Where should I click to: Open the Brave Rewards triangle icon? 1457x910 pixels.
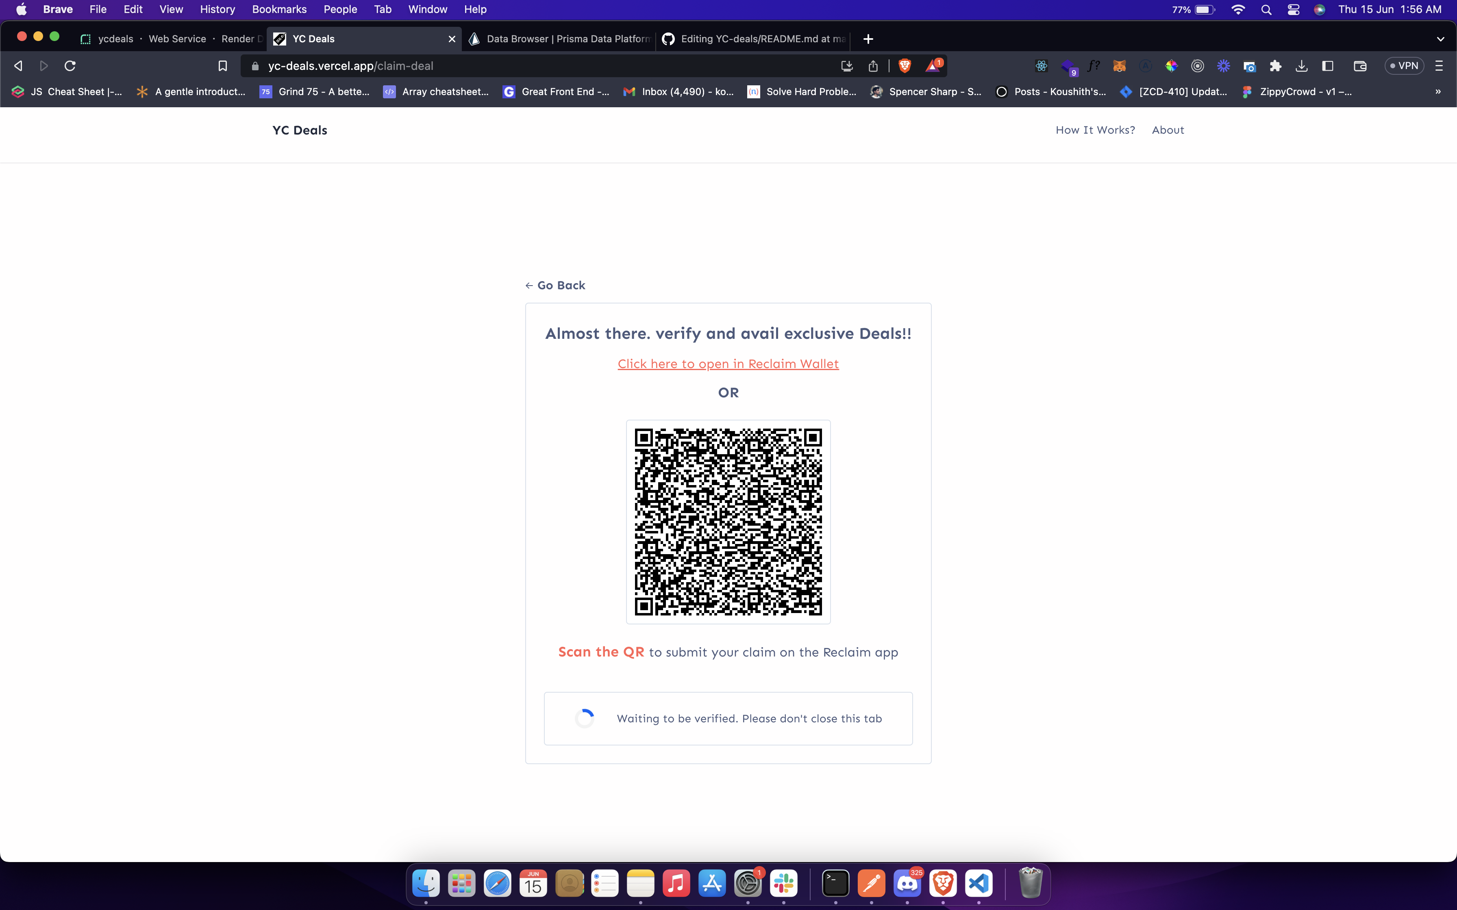933,65
